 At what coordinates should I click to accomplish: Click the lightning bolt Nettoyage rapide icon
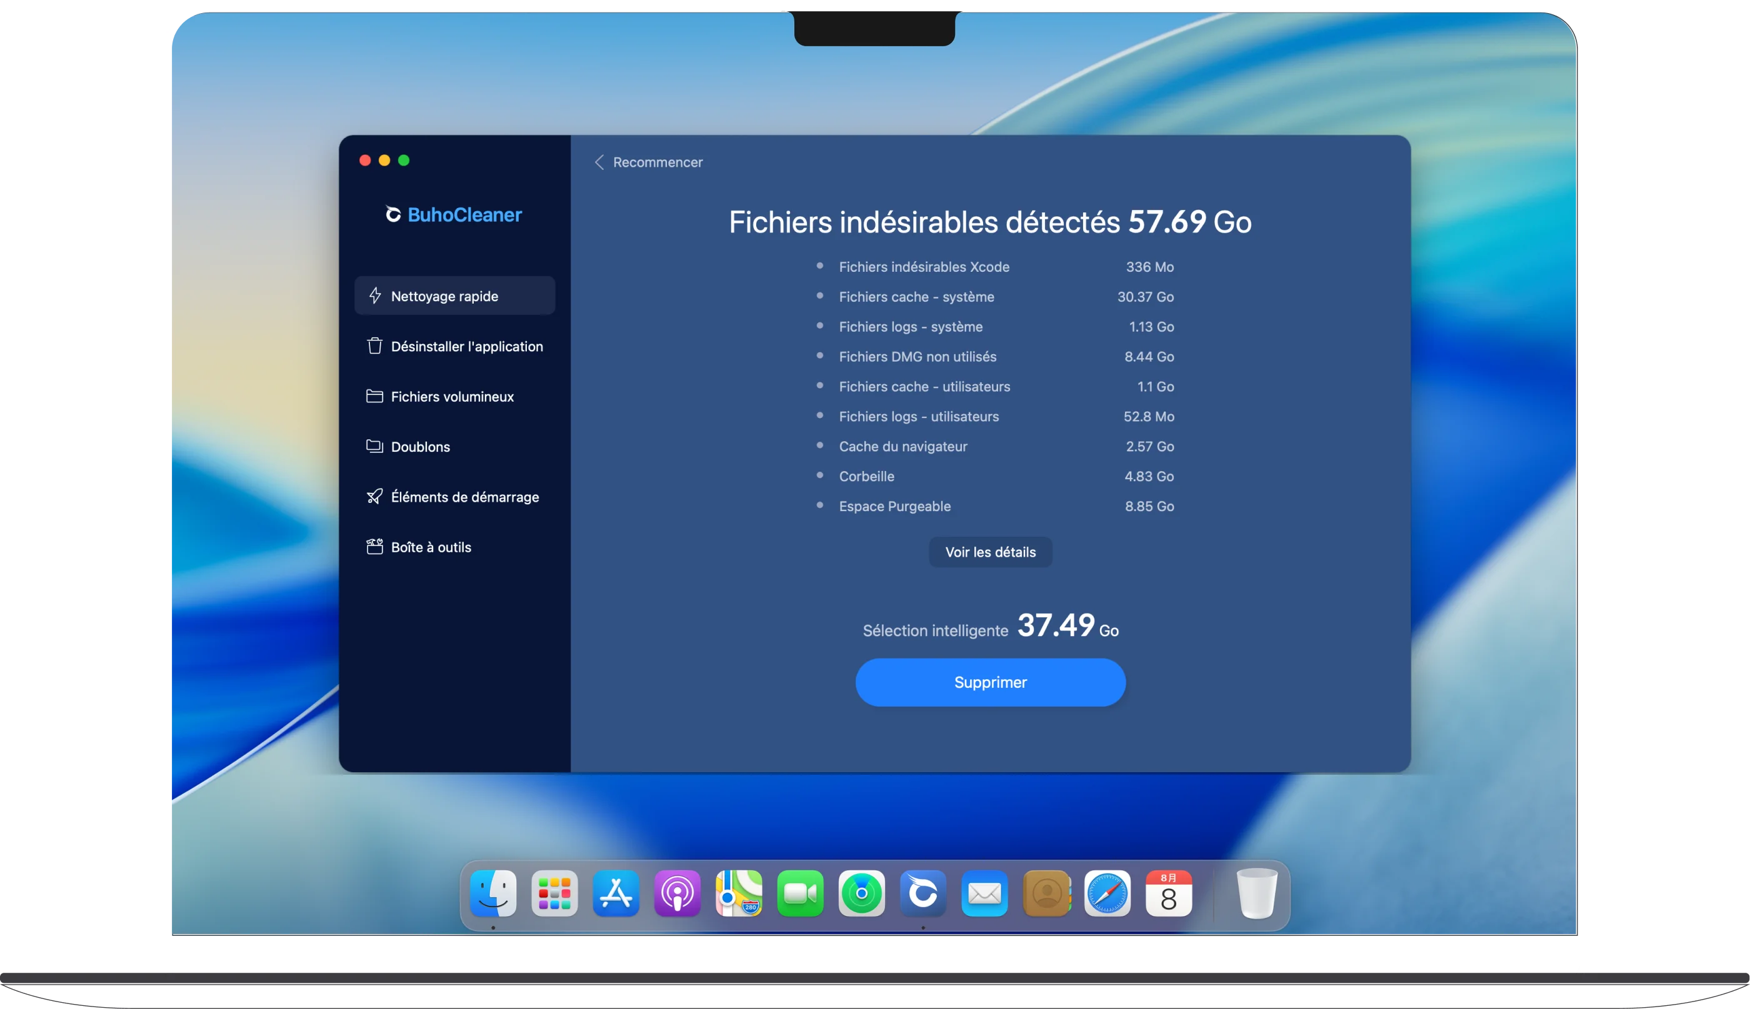[375, 296]
